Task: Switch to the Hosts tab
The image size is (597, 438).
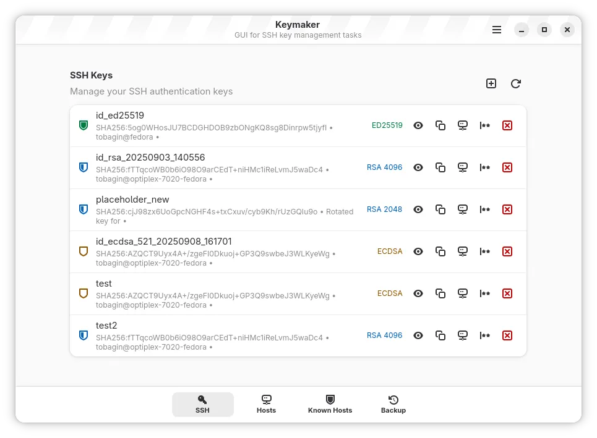Action: pos(266,405)
